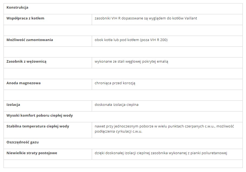246x172 pixels.
Task: Click the Izolacja row label
Action: pyautogui.click(x=13, y=105)
